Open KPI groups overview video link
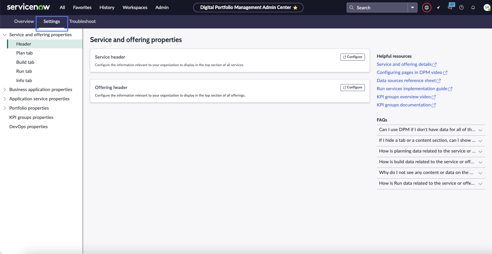The height and width of the screenshot is (254, 492). (x=406, y=97)
